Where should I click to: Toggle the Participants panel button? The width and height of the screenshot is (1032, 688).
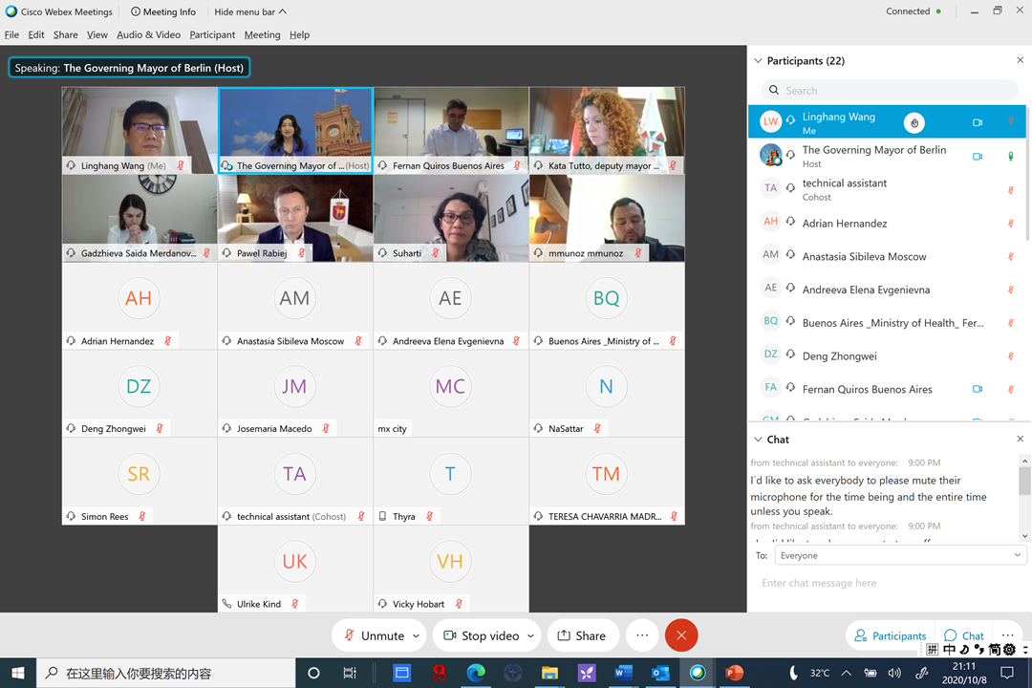890,635
